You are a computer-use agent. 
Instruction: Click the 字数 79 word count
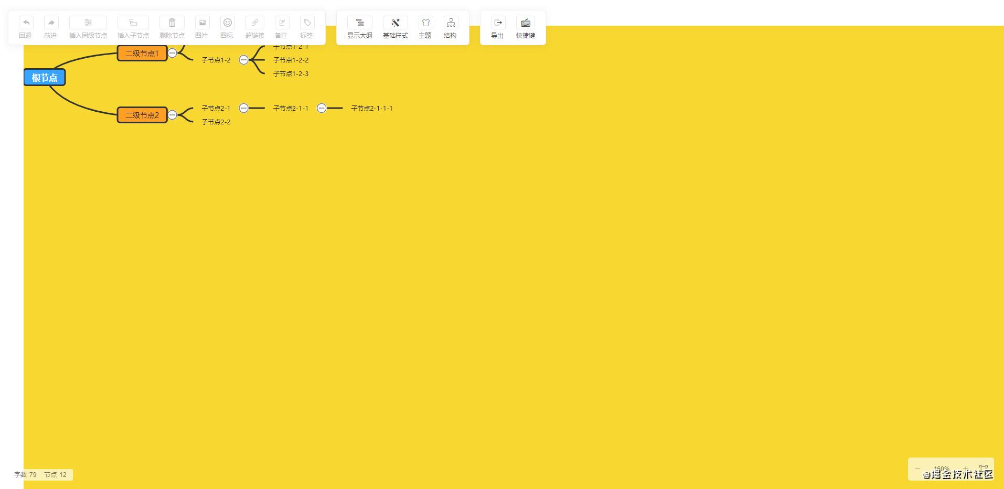25,474
